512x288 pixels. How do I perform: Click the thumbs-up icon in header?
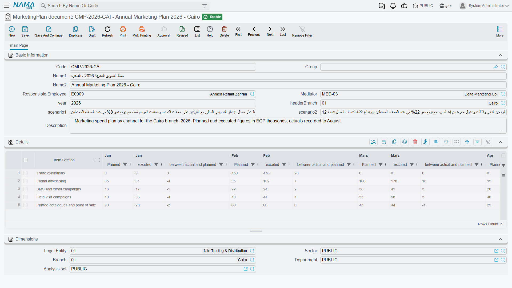(x=404, y=6)
